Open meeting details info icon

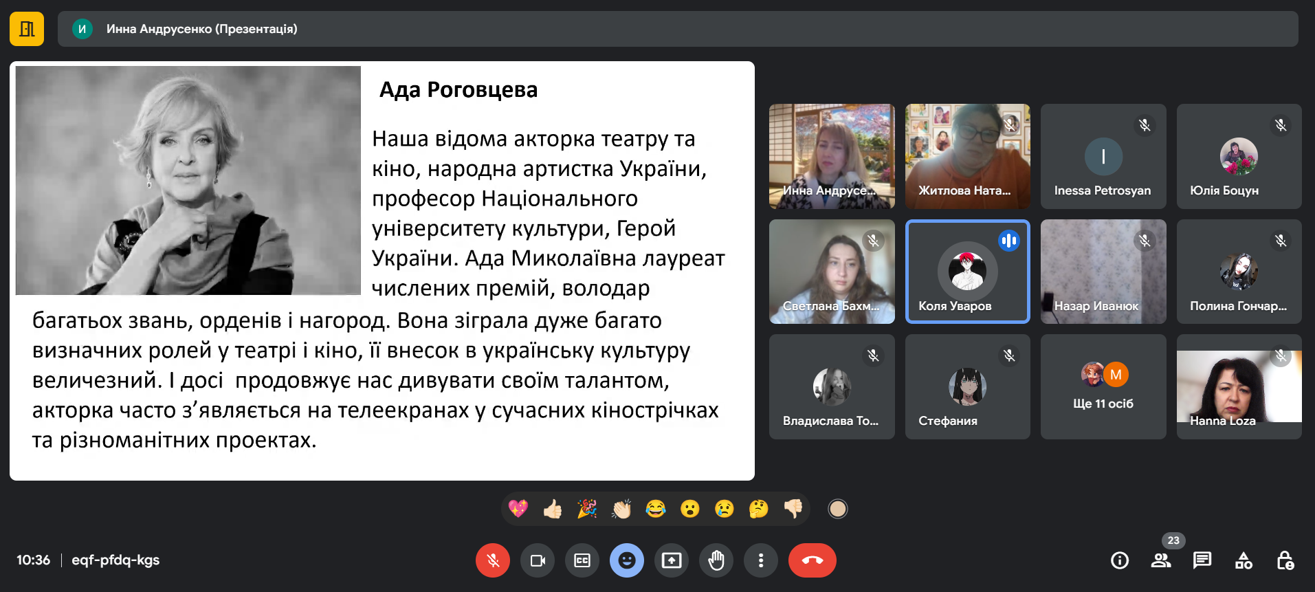click(x=1120, y=560)
